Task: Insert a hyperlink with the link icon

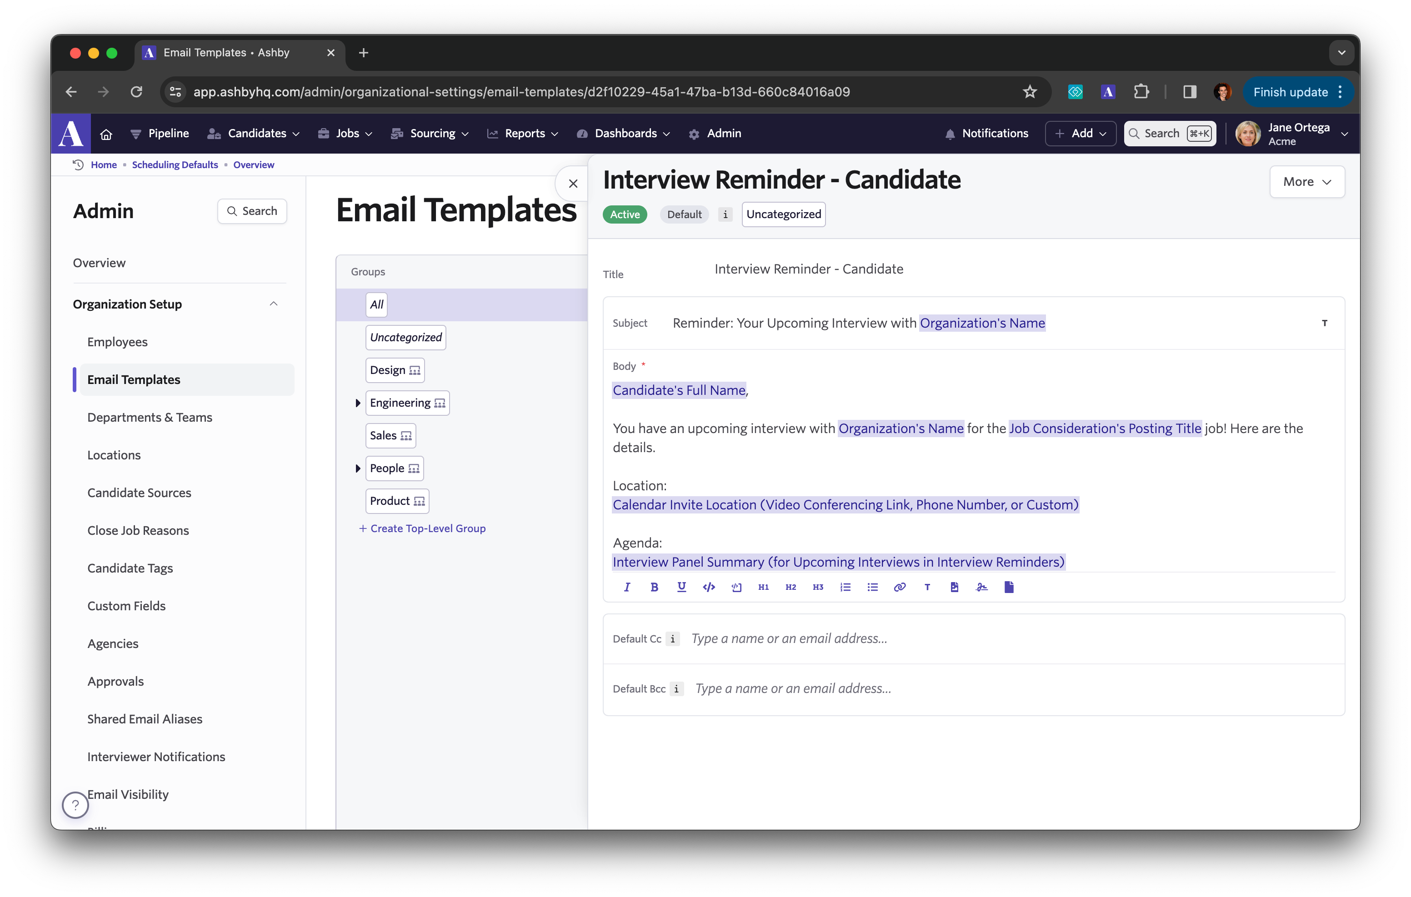Action: tap(900, 587)
